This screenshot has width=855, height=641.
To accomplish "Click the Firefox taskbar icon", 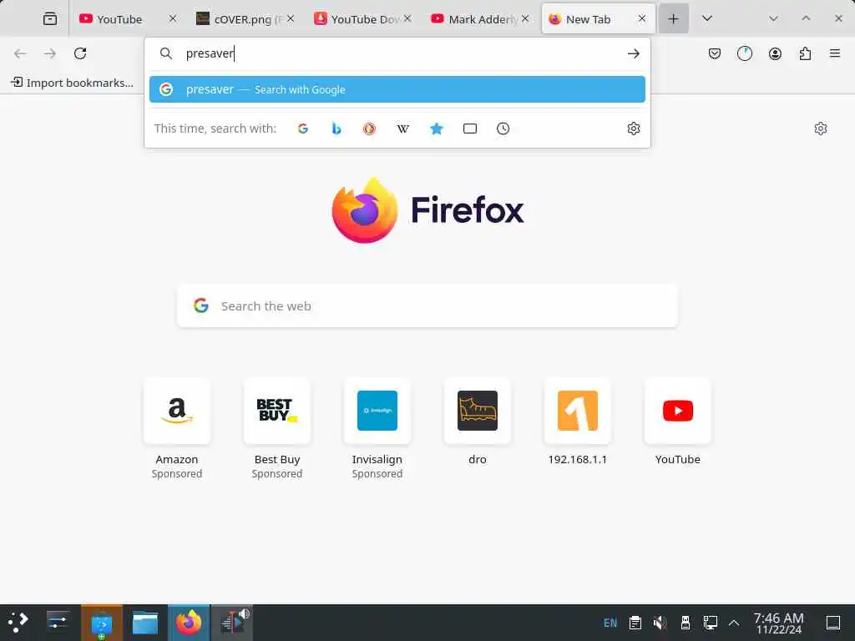I will [x=189, y=623].
